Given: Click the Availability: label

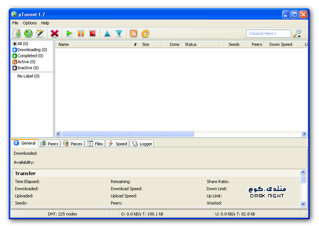Looking at the screenshot, I should tap(24, 162).
